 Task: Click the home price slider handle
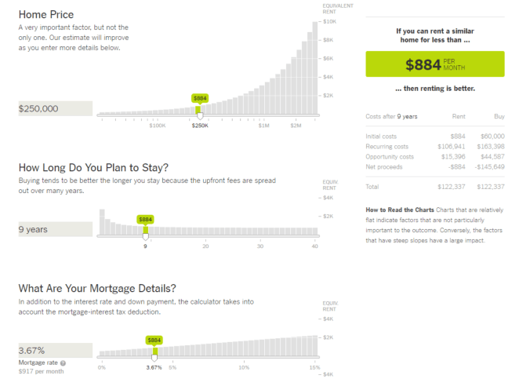click(200, 116)
